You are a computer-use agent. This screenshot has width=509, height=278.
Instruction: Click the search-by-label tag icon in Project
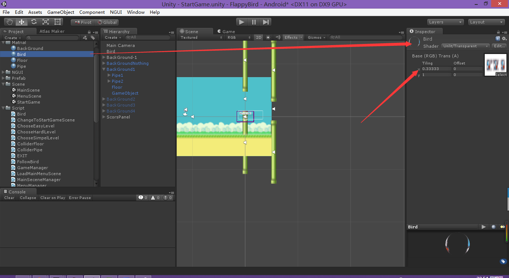93,38
